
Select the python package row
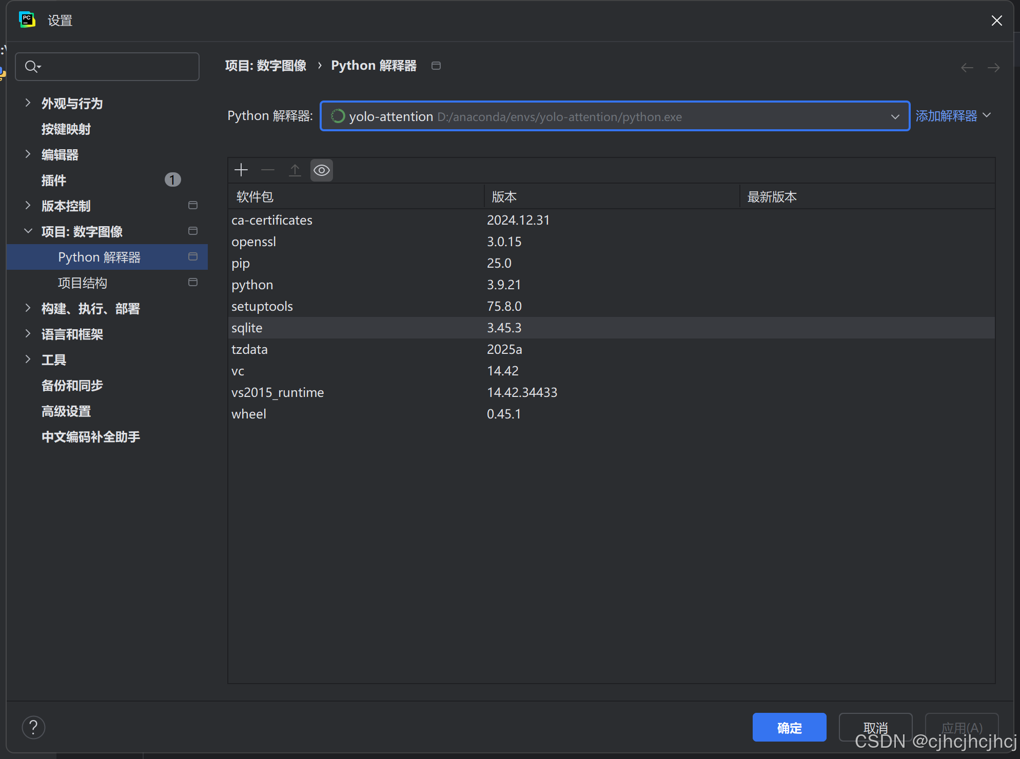click(612, 285)
